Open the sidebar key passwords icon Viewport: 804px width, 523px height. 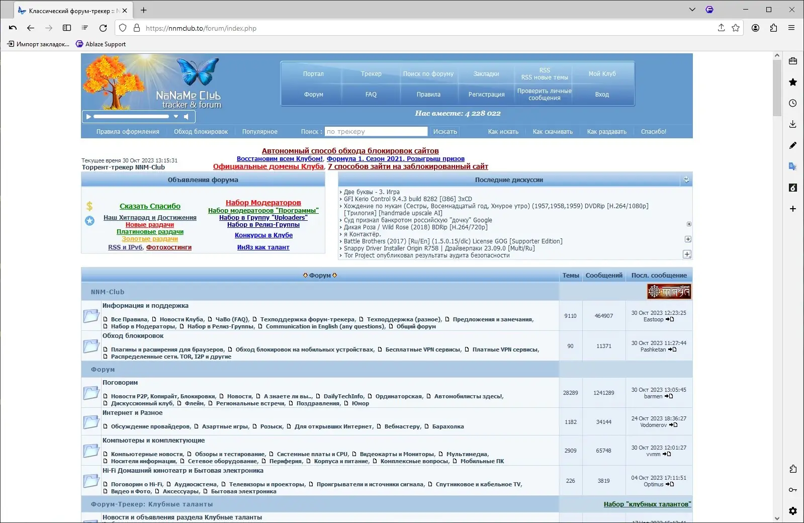pos(793,490)
